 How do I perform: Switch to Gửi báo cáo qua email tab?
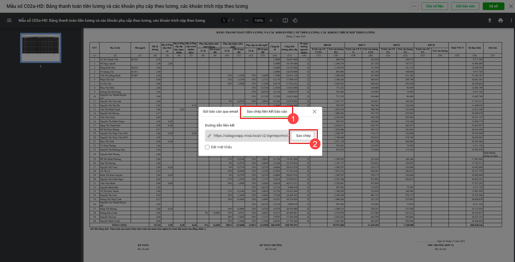click(220, 112)
